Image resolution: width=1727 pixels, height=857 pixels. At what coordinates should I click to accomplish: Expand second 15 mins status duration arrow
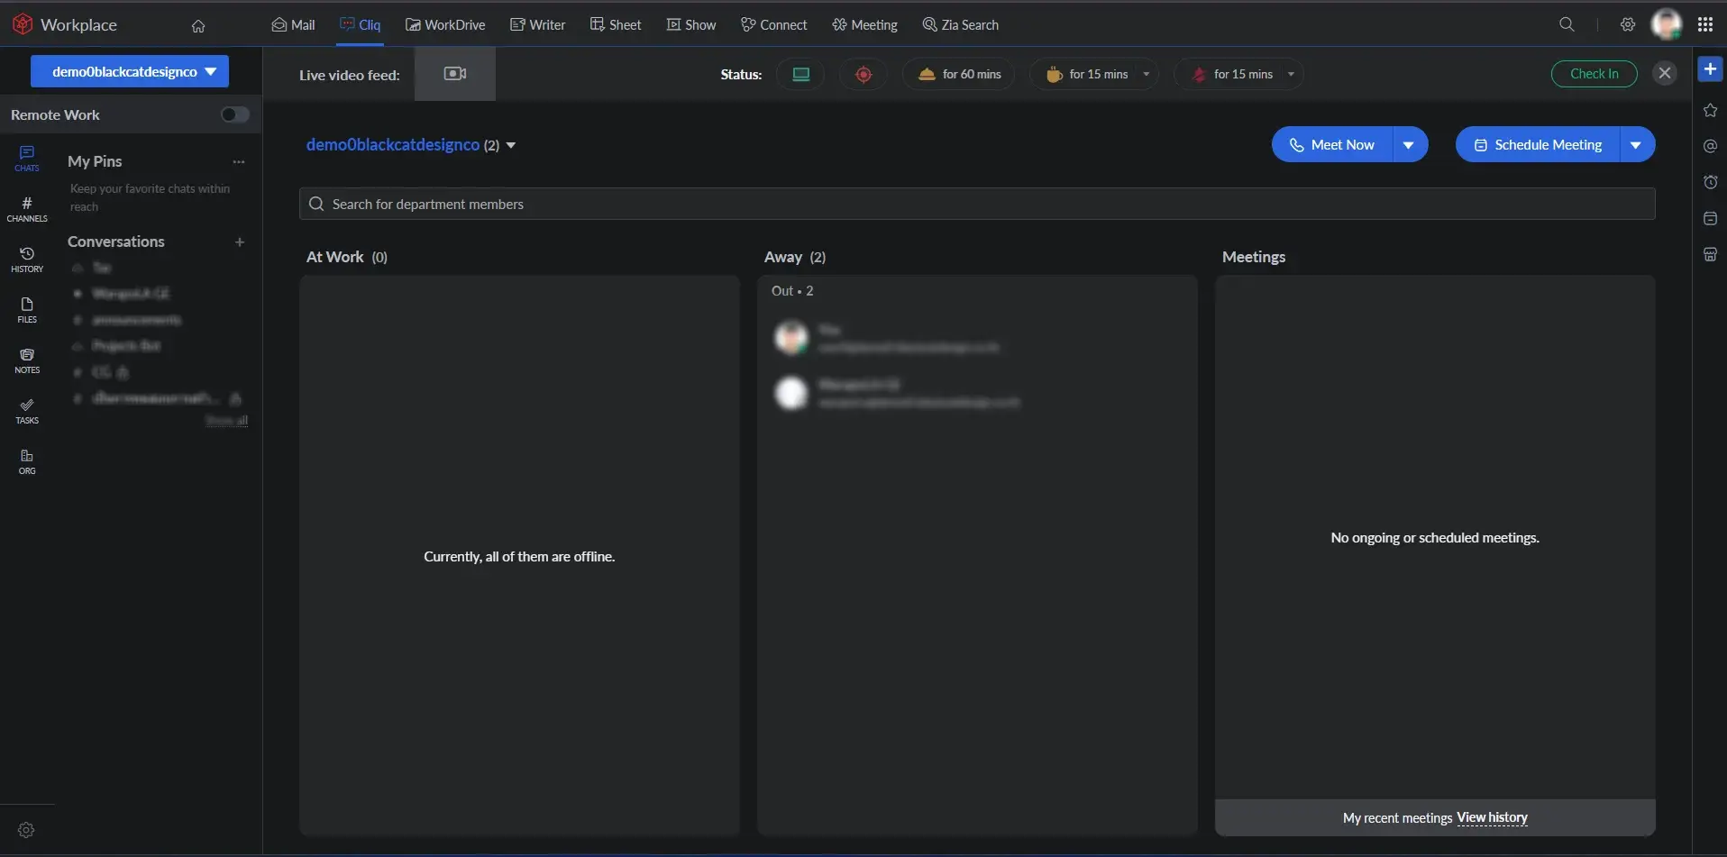(1292, 74)
